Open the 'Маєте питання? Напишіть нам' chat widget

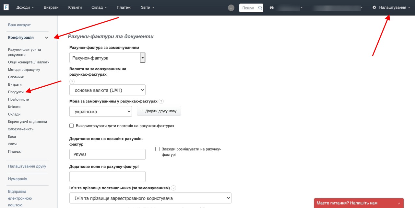tap(359, 203)
